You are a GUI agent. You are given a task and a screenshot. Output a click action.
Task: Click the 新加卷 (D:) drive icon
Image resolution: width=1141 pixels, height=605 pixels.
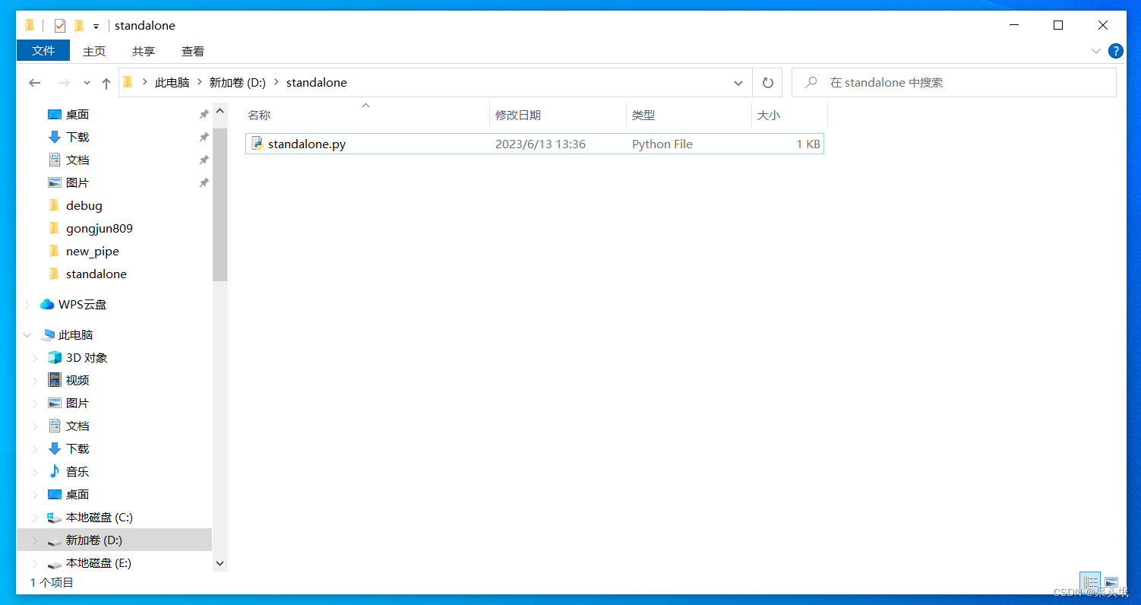pos(54,541)
